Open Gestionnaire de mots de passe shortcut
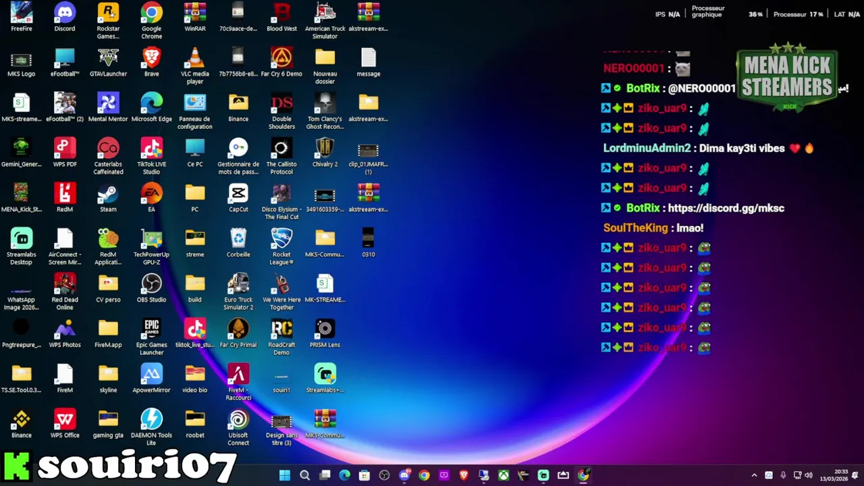 [x=238, y=157]
